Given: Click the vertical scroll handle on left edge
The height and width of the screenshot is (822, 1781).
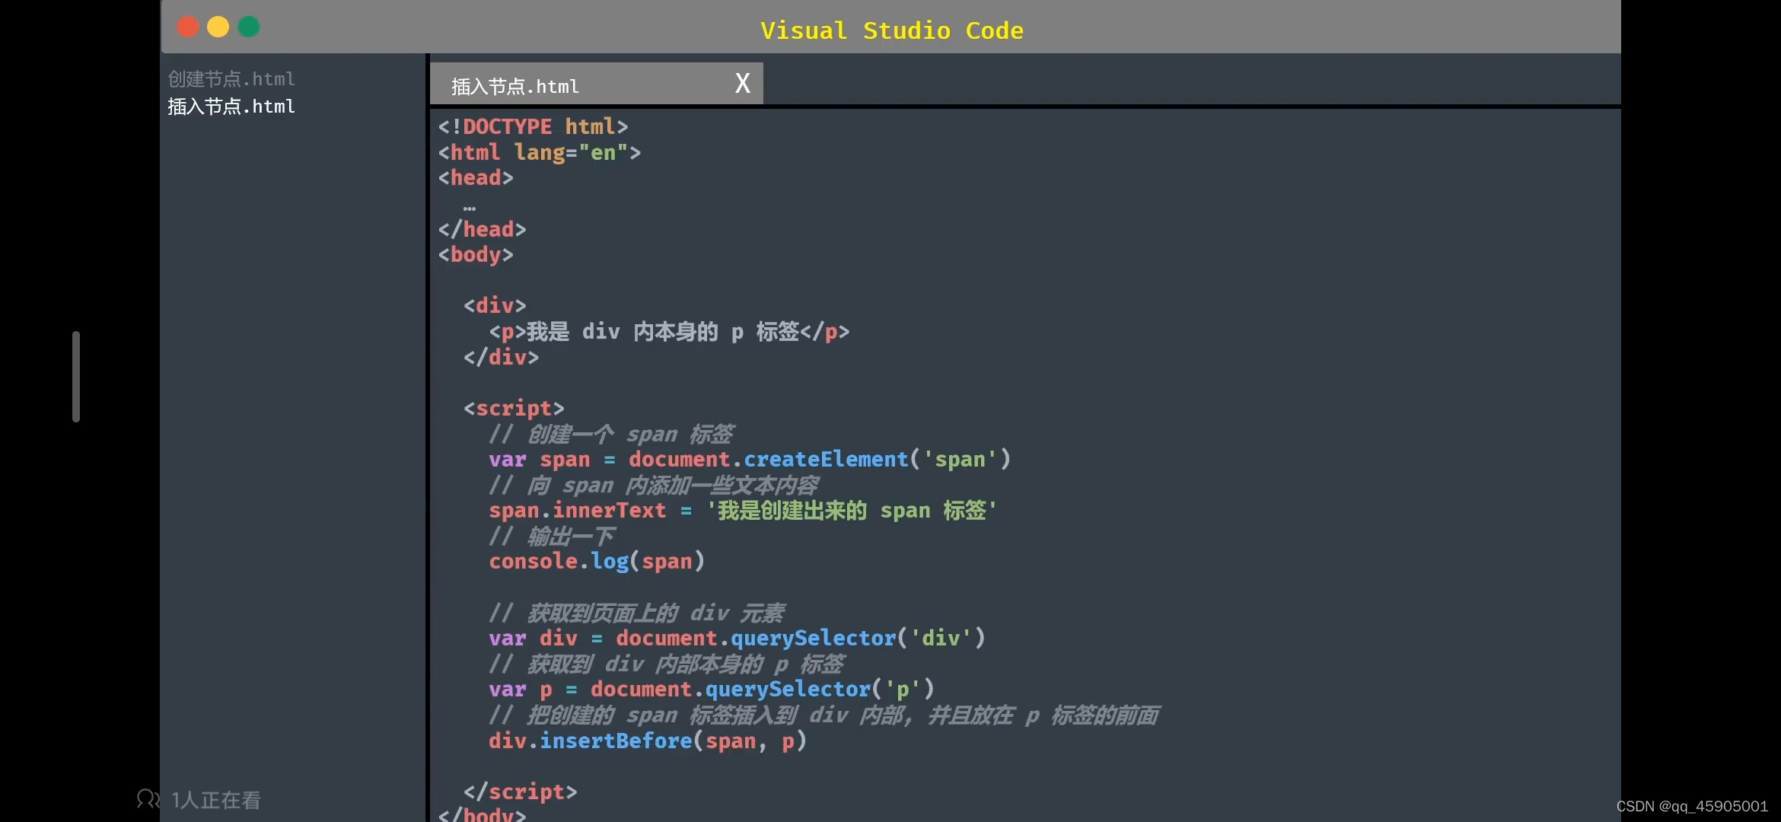Looking at the screenshot, I should [x=76, y=376].
